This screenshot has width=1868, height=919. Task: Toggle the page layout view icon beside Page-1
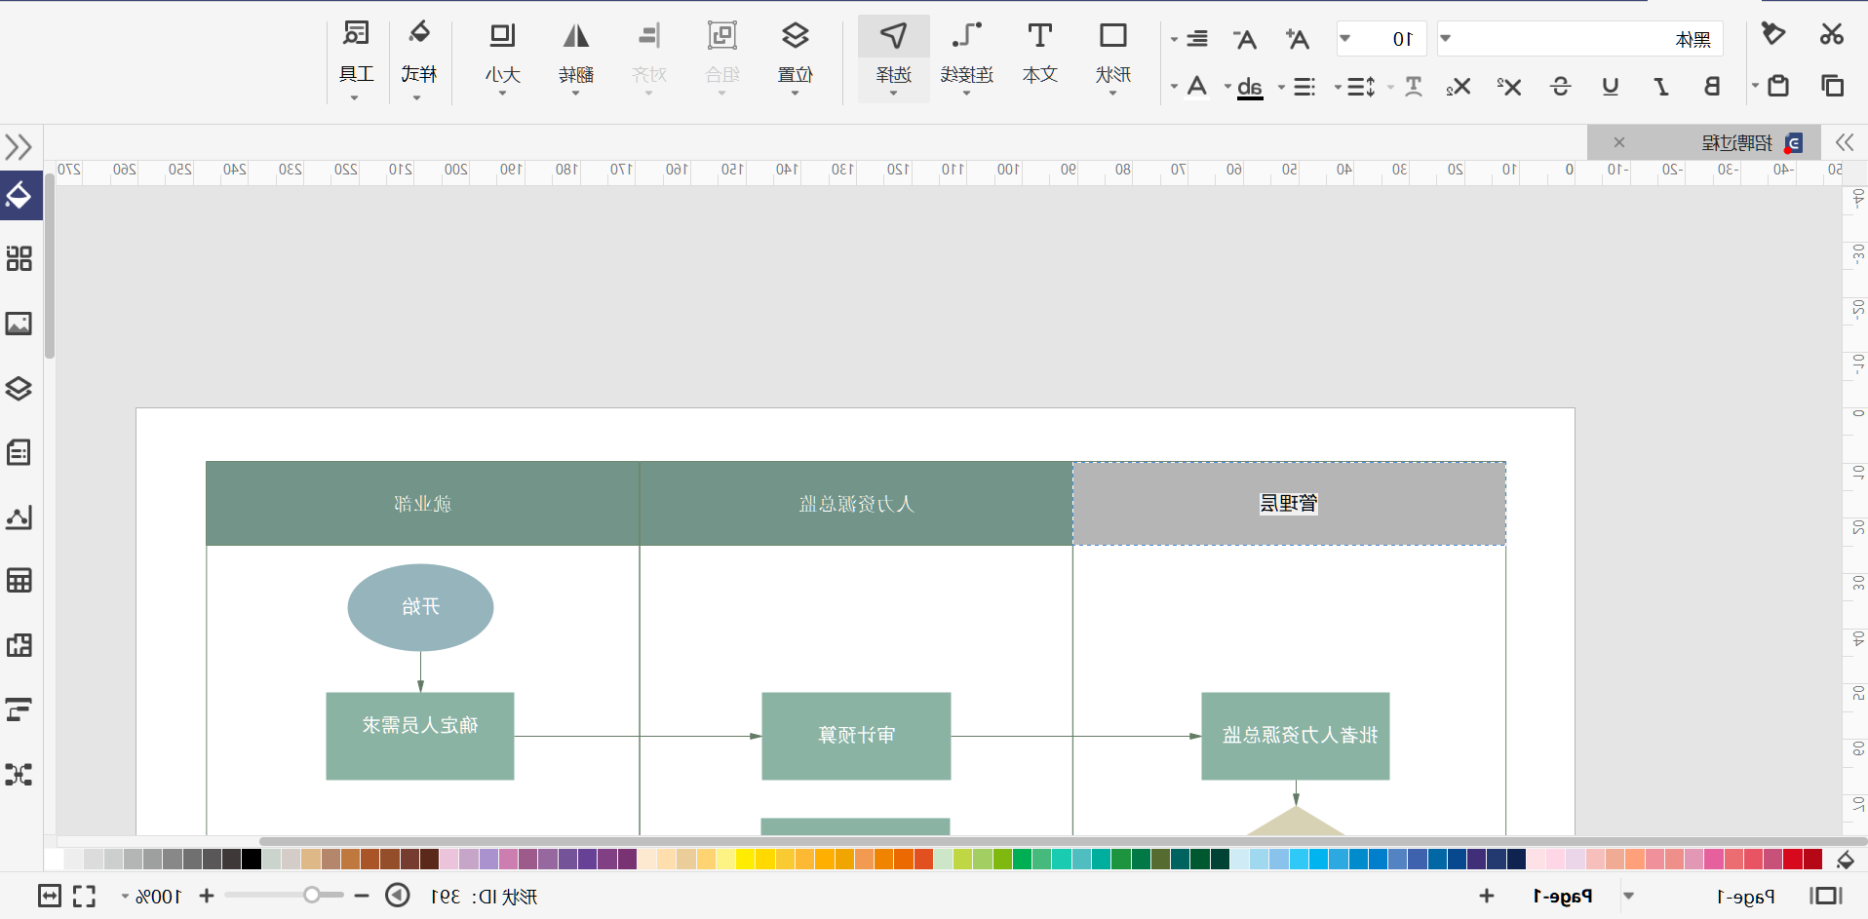(x=1825, y=896)
